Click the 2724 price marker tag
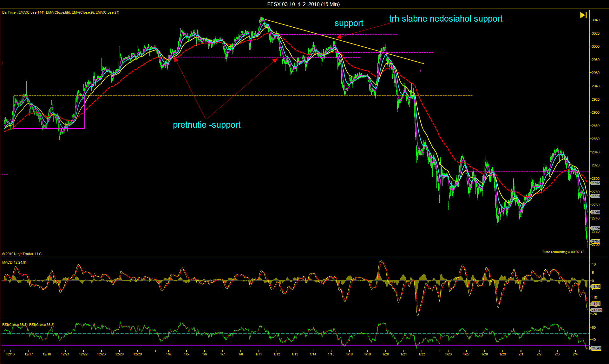 [596, 228]
